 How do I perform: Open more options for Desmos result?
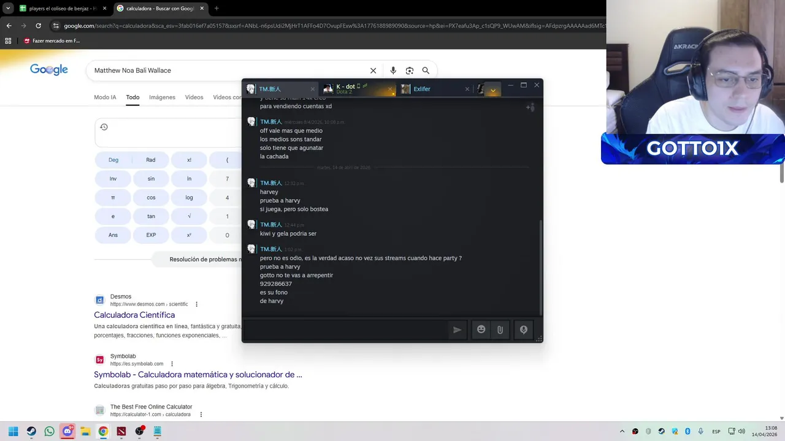[x=197, y=304]
